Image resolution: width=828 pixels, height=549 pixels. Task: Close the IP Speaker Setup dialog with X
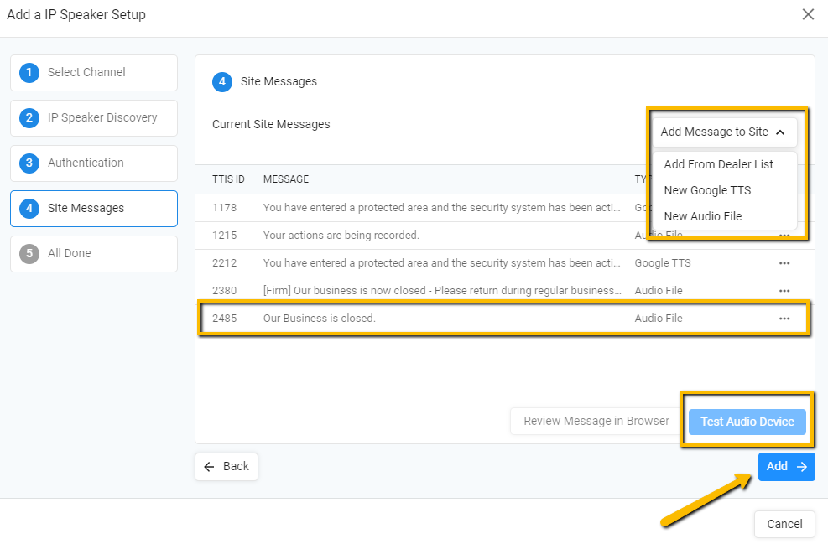pos(808,14)
